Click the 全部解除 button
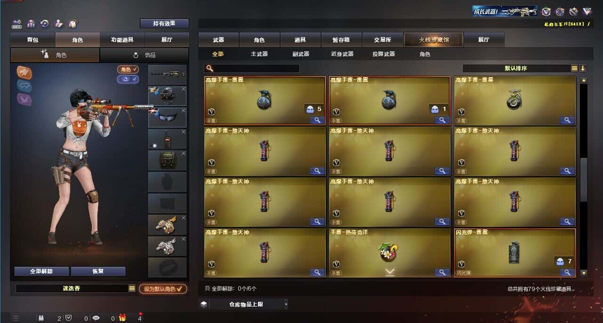603x323 pixels. tap(41, 271)
